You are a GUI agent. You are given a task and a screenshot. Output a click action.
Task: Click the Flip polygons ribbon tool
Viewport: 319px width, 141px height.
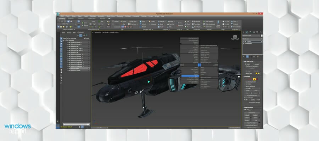click(x=169, y=27)
